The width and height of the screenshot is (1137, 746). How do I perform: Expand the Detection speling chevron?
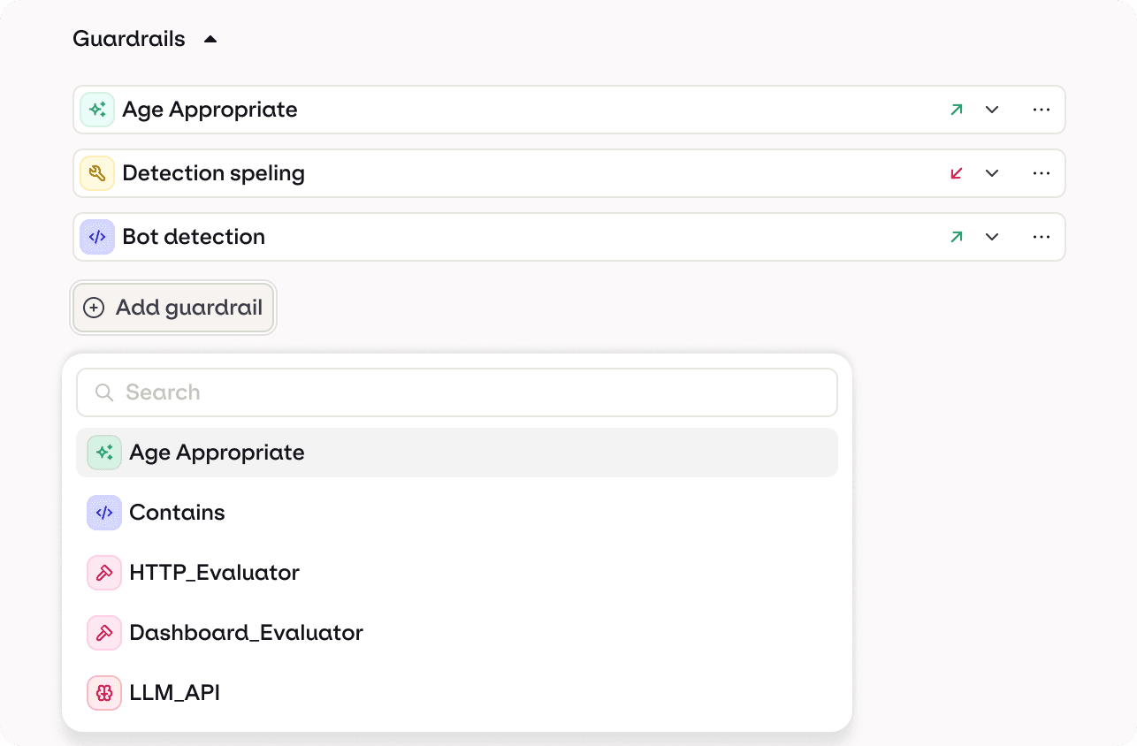click(992, 173)
